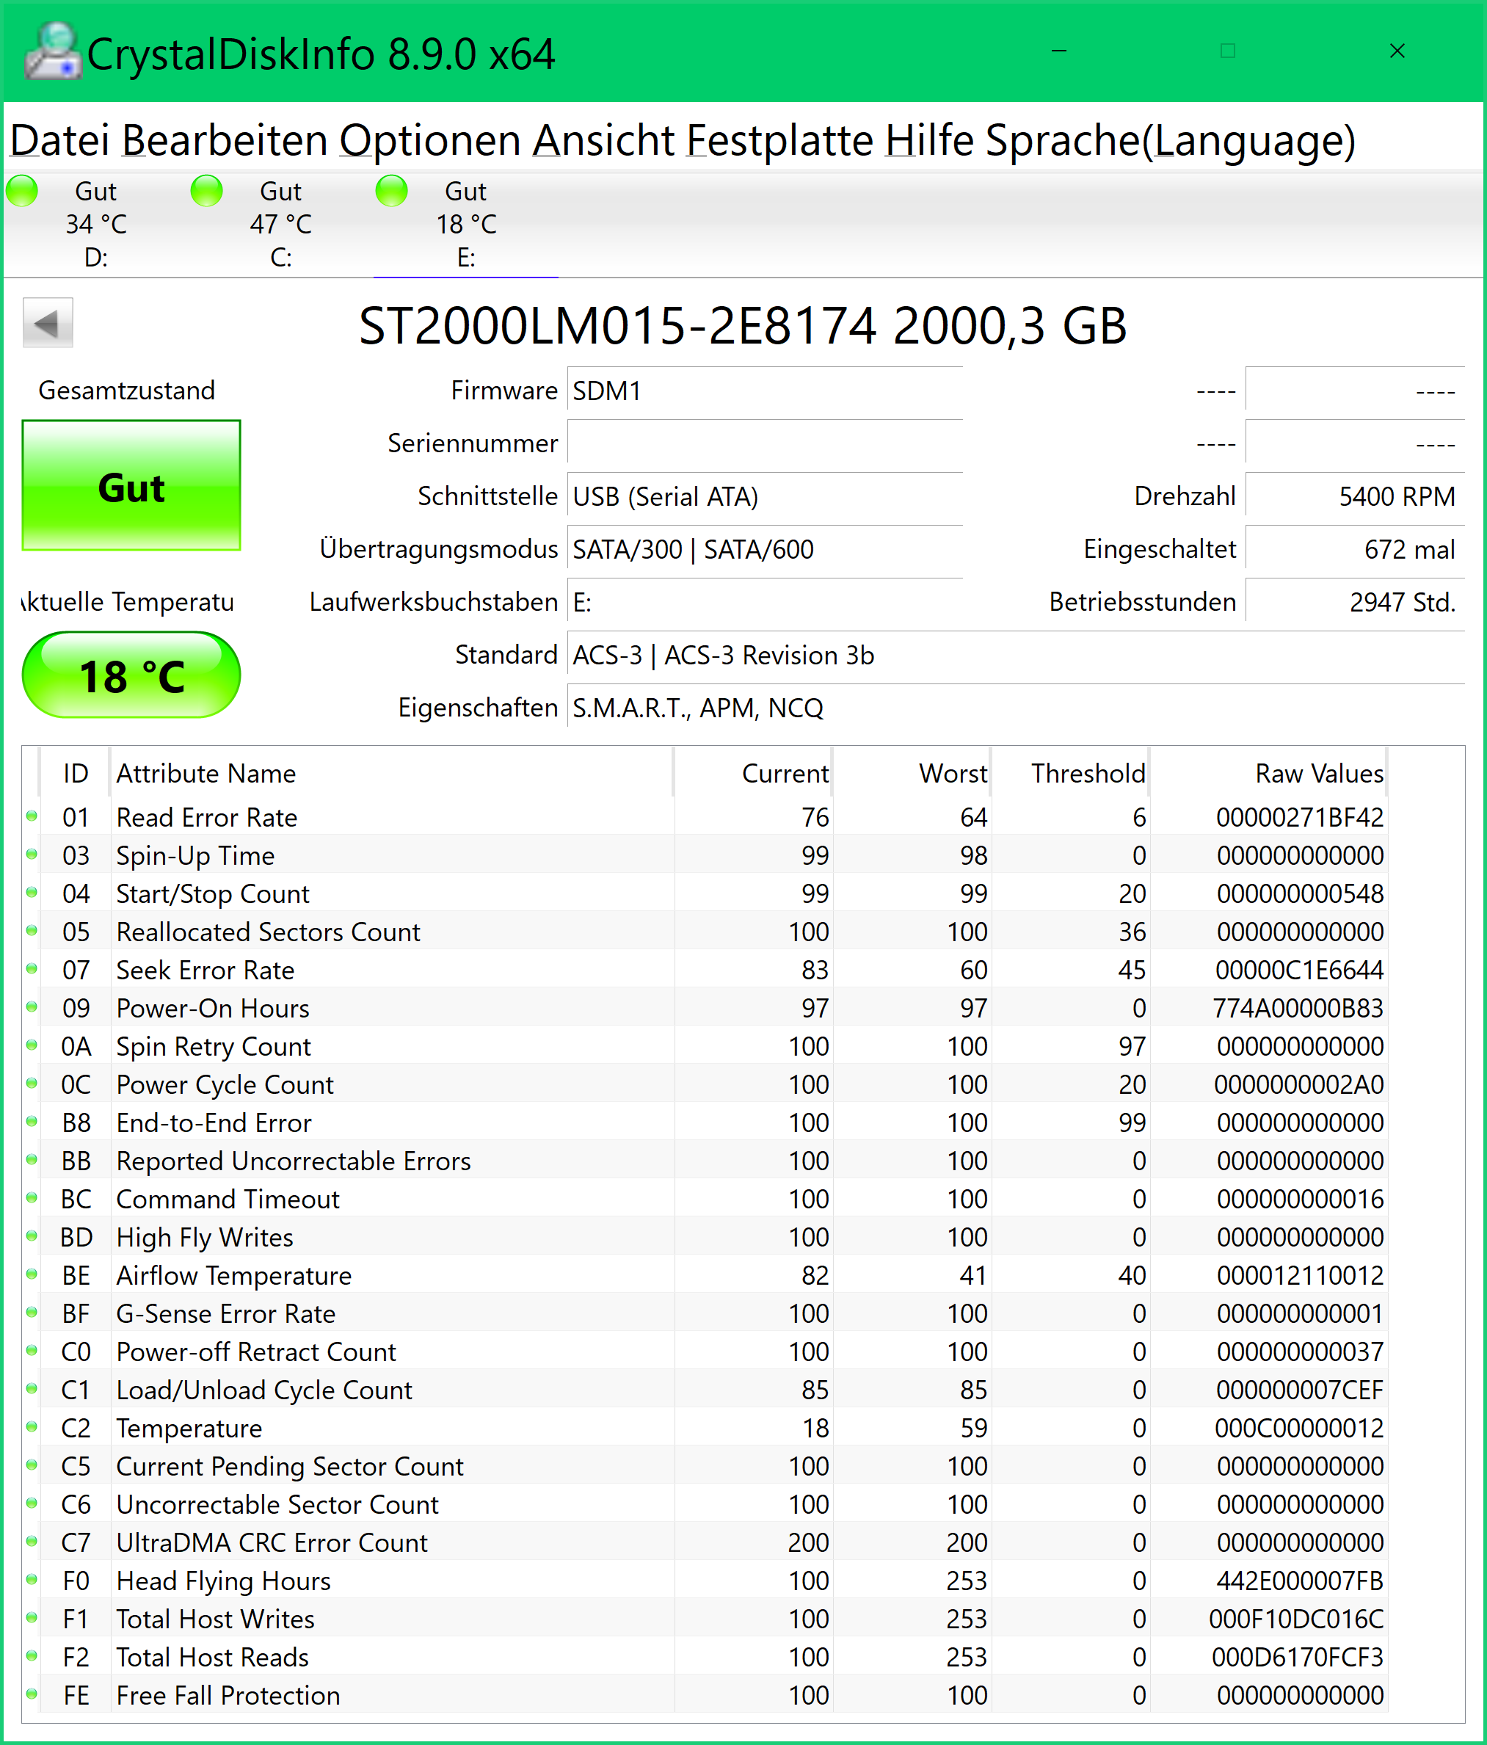Open the Hilfe menu
The height and width of the screenshot is (1745, 1487).
[930, 139]
